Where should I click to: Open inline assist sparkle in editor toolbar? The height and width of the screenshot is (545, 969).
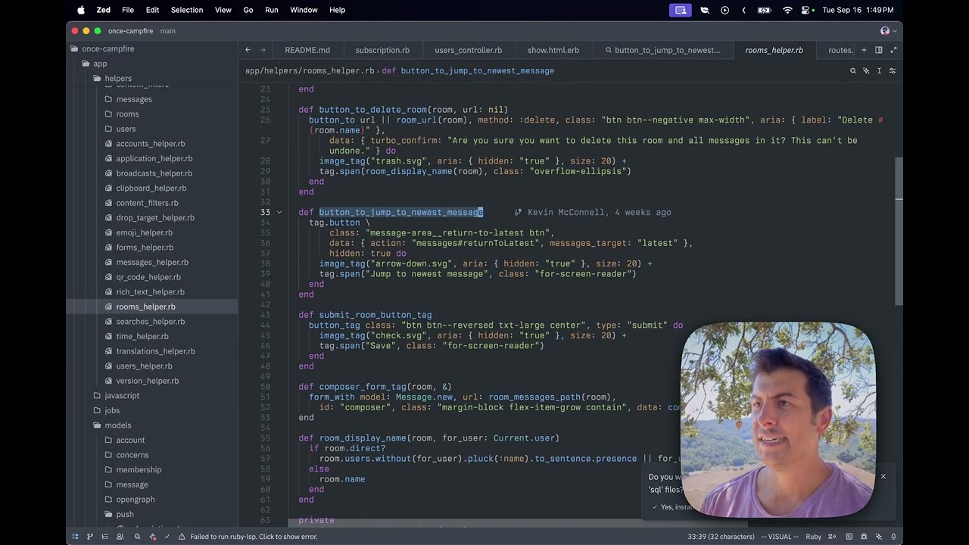pyautogui.click(x=866, y=70)
